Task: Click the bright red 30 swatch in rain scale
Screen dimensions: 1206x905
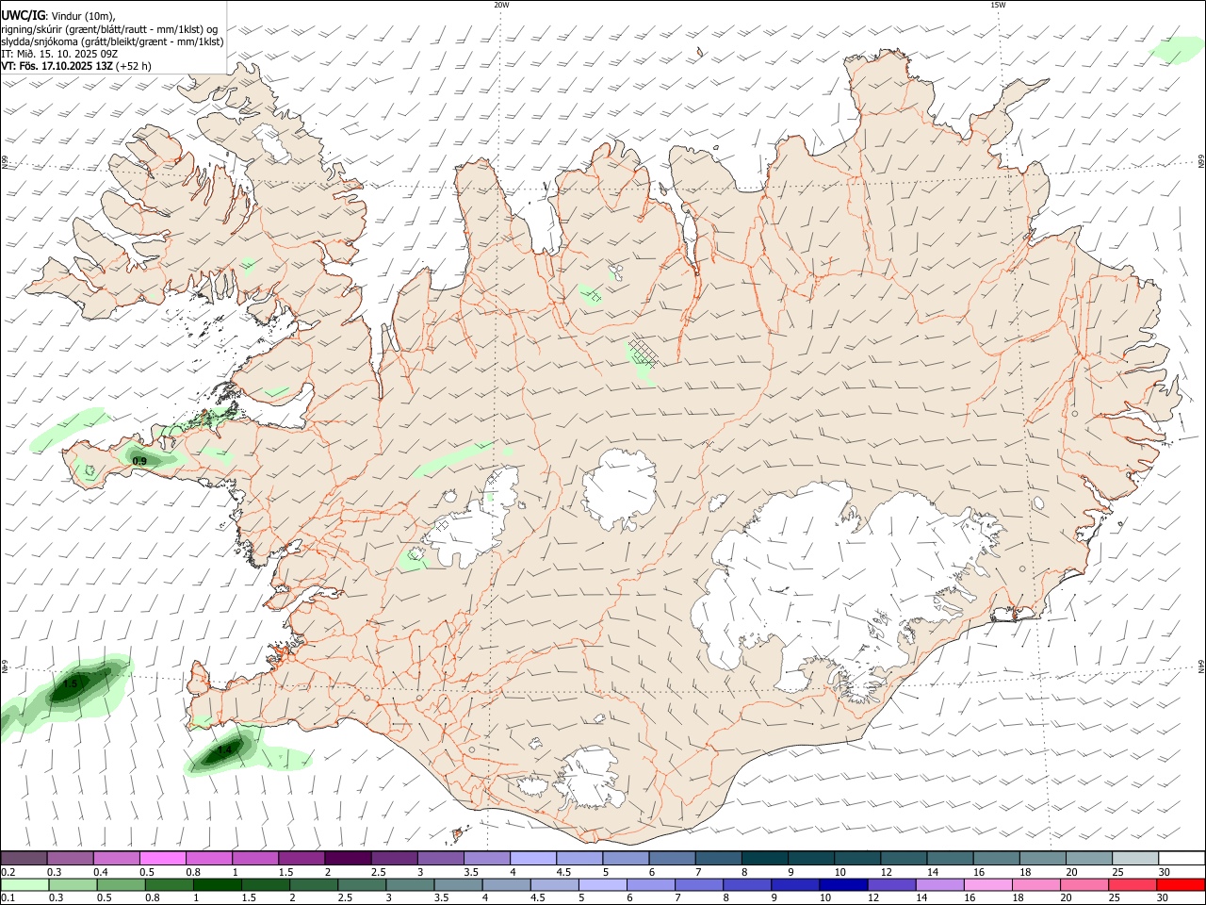Action: pyautogui.click(x=1180, y=885)
